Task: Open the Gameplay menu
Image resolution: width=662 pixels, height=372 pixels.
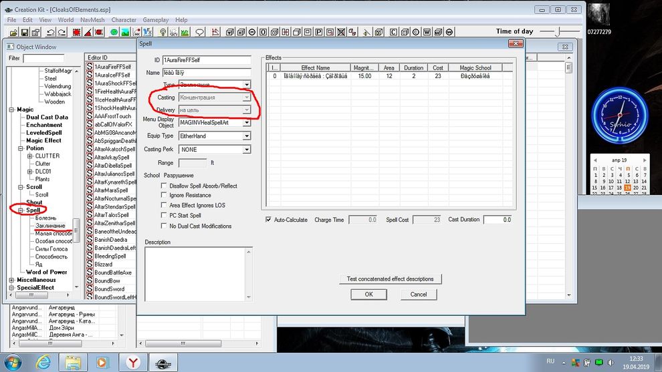Action: tap(155, 20)
